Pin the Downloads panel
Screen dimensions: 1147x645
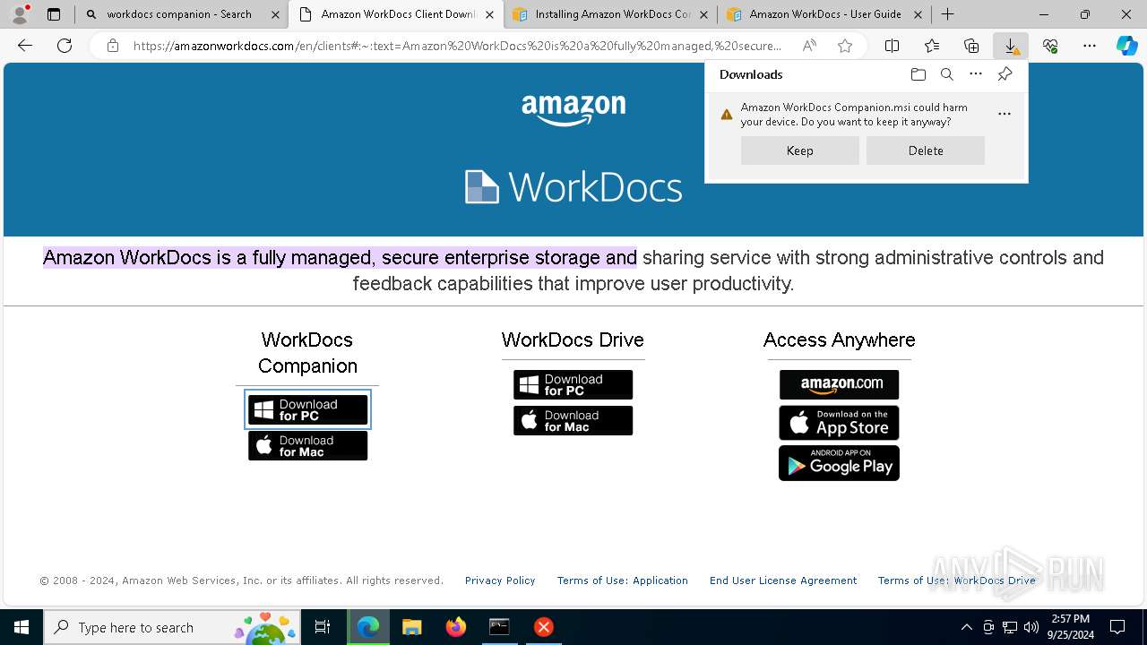[1005, 74]
